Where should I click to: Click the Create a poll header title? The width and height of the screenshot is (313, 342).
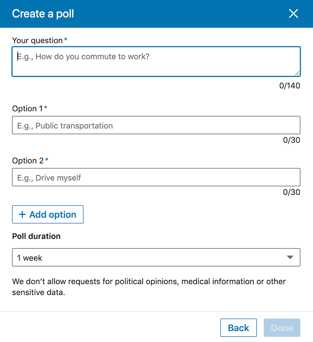[x=43, y=14]
